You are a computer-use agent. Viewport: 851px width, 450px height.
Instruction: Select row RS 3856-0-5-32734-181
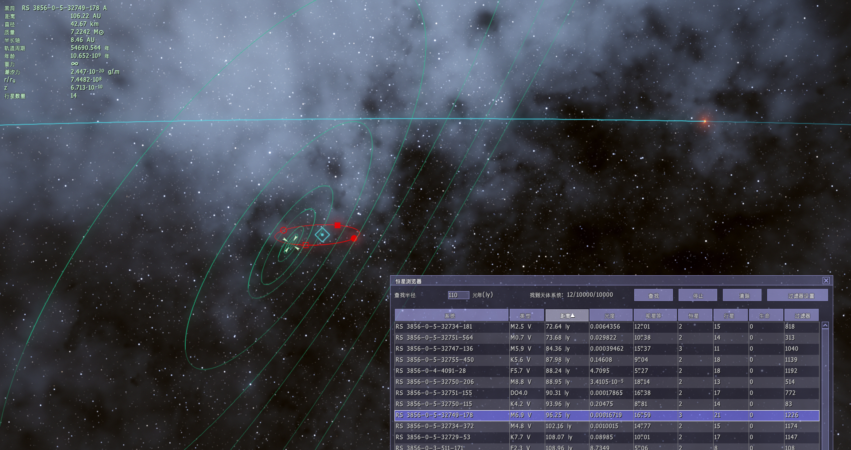[x=607, y=327]
